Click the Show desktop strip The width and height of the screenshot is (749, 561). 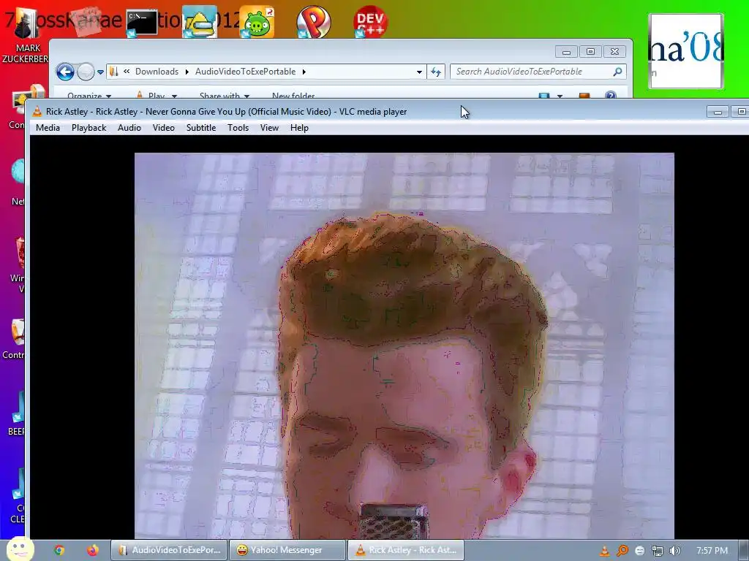tap(744, 550)
